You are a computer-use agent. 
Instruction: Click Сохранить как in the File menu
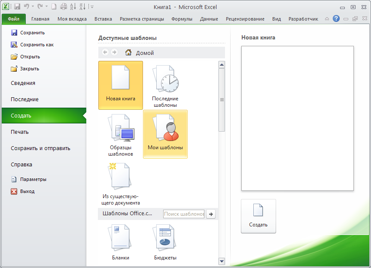[32, 45]
